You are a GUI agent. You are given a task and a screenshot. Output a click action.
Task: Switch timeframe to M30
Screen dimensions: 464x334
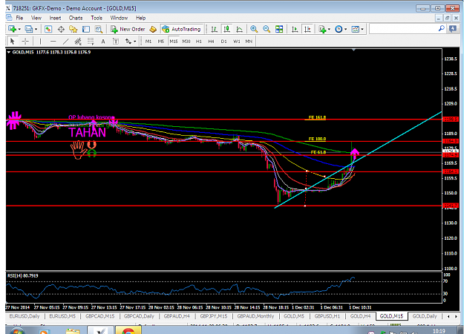coord(186,41)
